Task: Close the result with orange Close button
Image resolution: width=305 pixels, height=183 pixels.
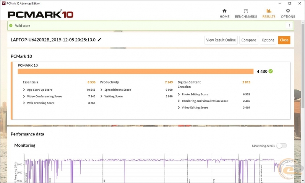Action: pos(284,40)
